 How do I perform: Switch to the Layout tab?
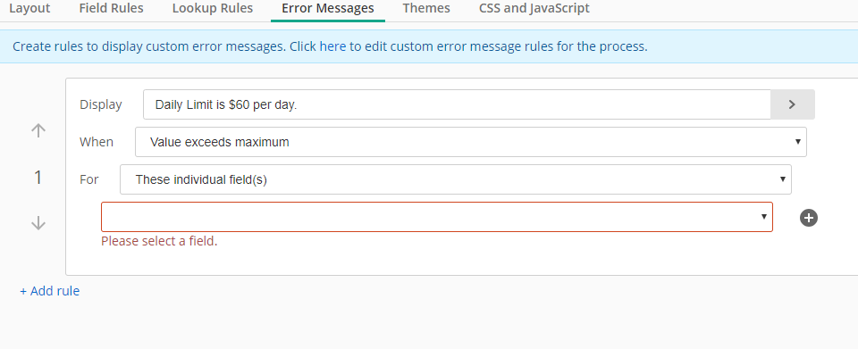29,8
